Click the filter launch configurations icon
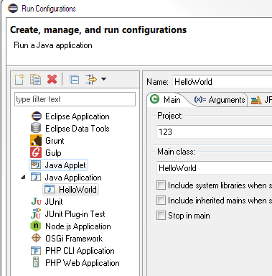The image size is (272, 276). pyautogui.click(x=91, y=80)
